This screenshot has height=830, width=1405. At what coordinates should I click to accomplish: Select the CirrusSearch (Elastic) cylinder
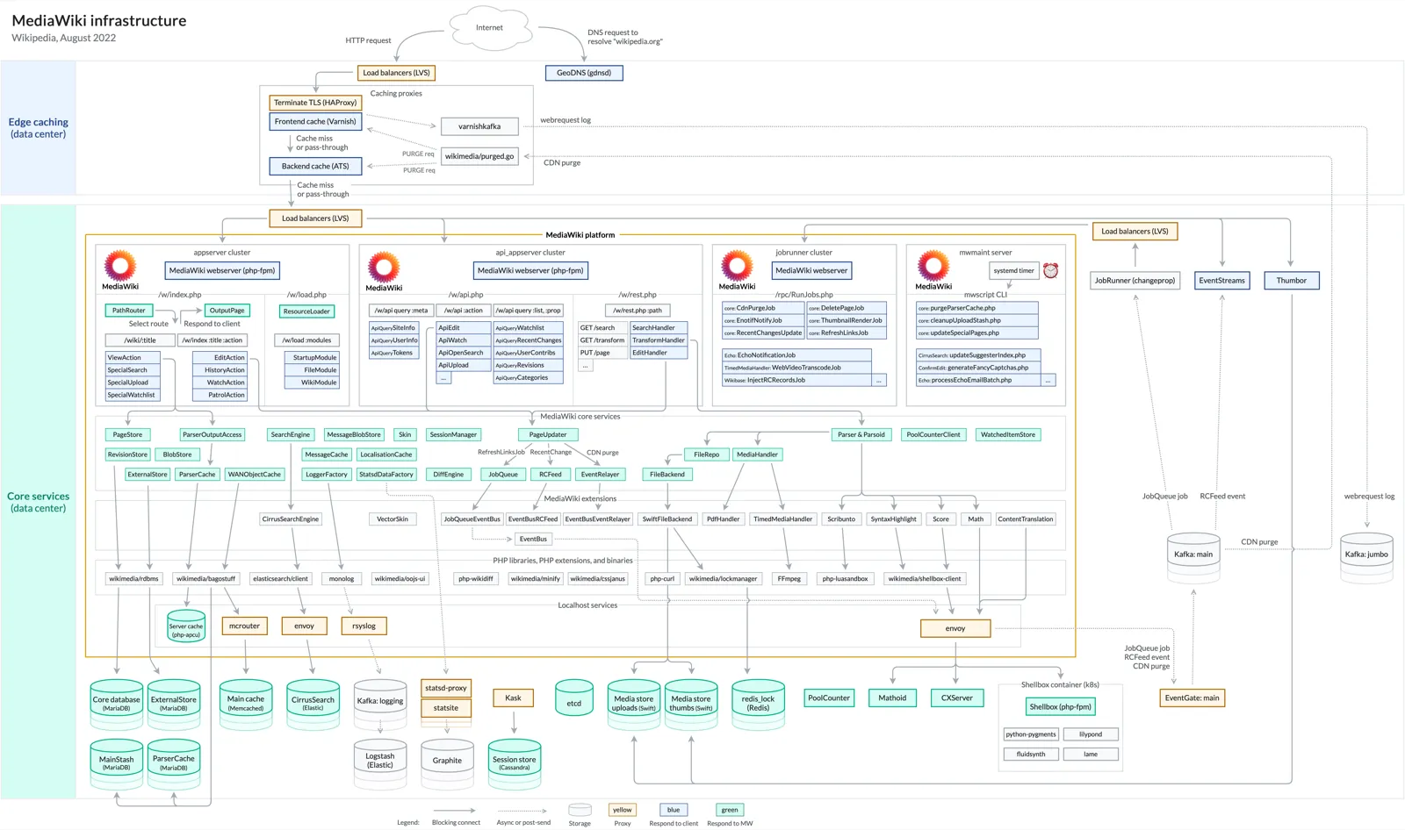point(313,703)
